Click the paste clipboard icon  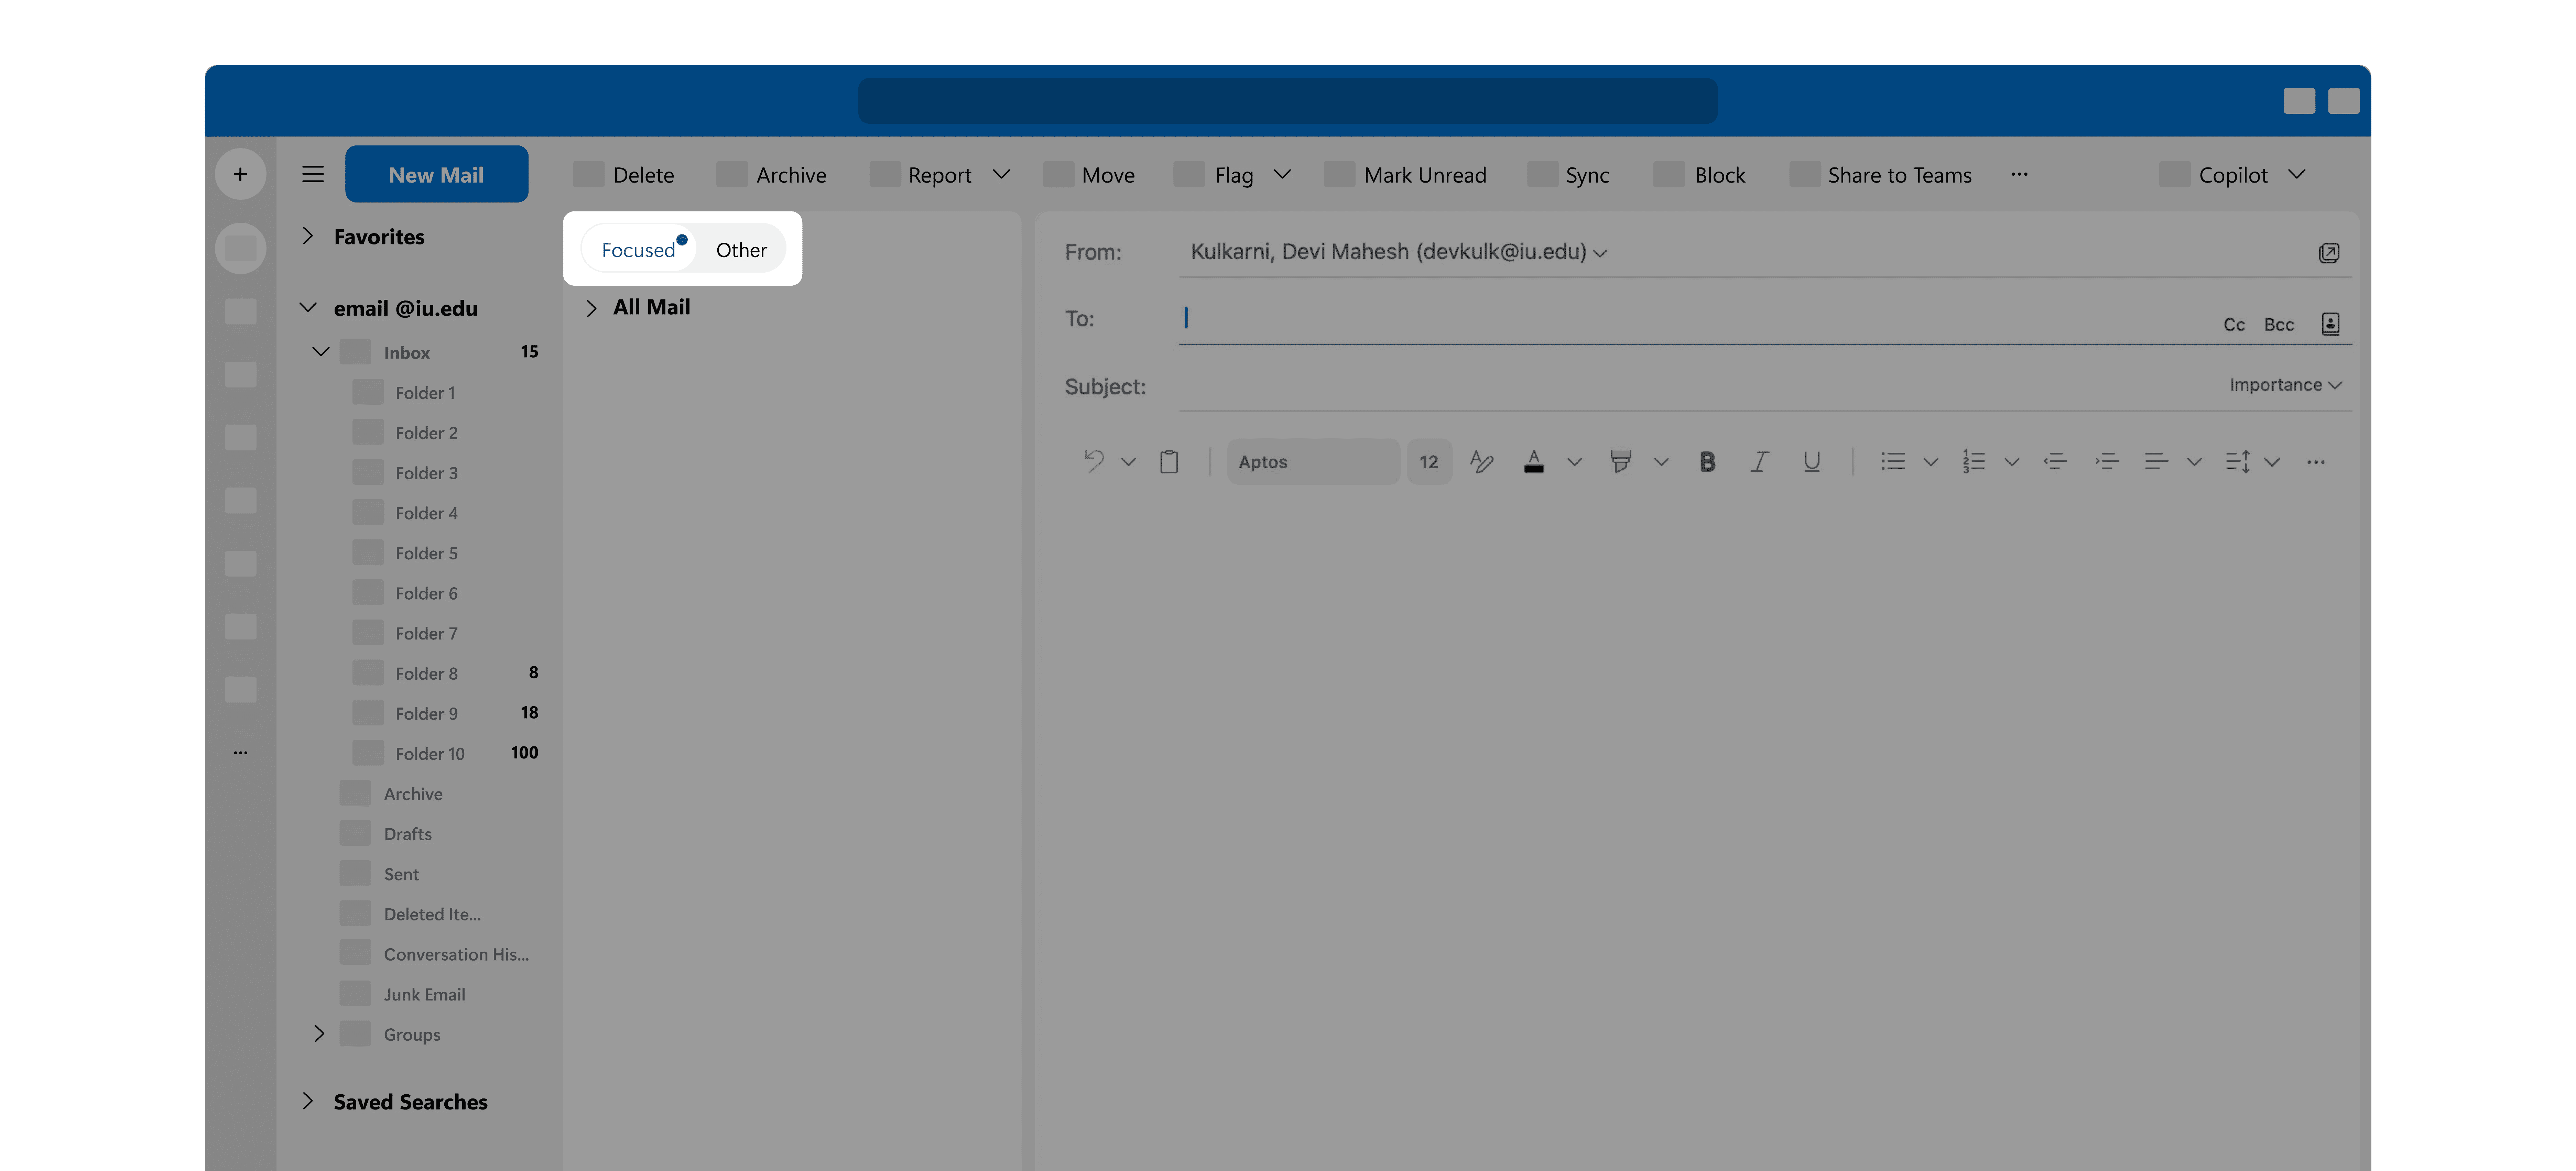coord(1168,461)
